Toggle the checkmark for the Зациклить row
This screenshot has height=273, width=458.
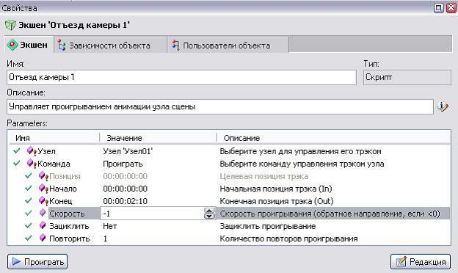pyautogui.click(x=29, y=226)
